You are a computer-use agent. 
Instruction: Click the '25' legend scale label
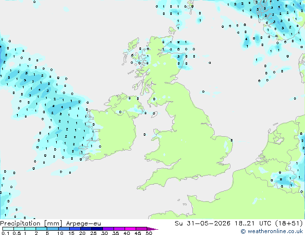(93, 233)
